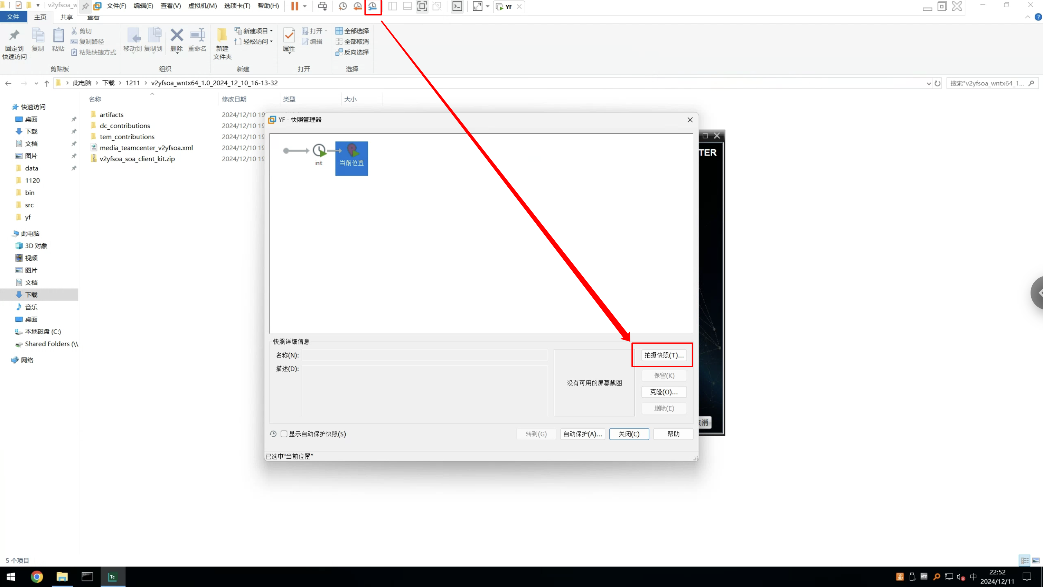Enable show AutoProtect snapshots checkbox
The width and height of the screenshot is (1043, 587).
(x=284, y=434)
